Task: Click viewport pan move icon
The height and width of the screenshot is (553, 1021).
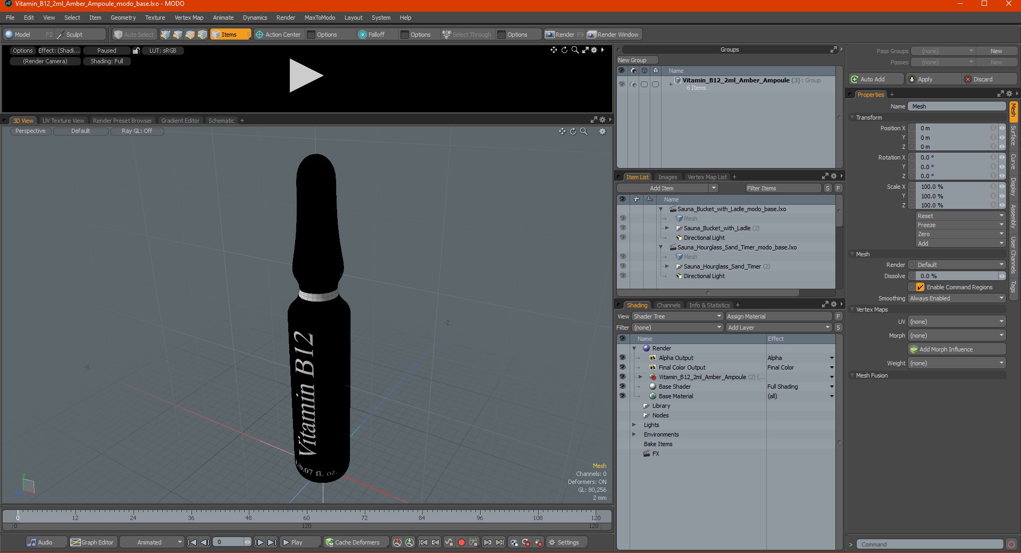Action: (x=562, y=131)
